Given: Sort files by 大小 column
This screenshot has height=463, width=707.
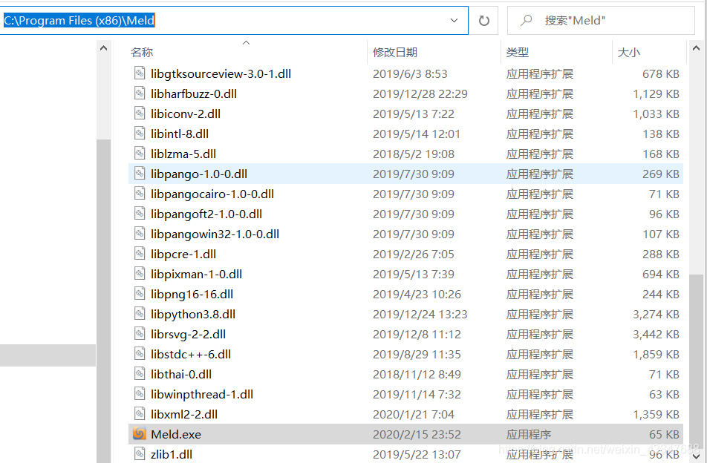Looking at the screenshot, I should (628, 52).
